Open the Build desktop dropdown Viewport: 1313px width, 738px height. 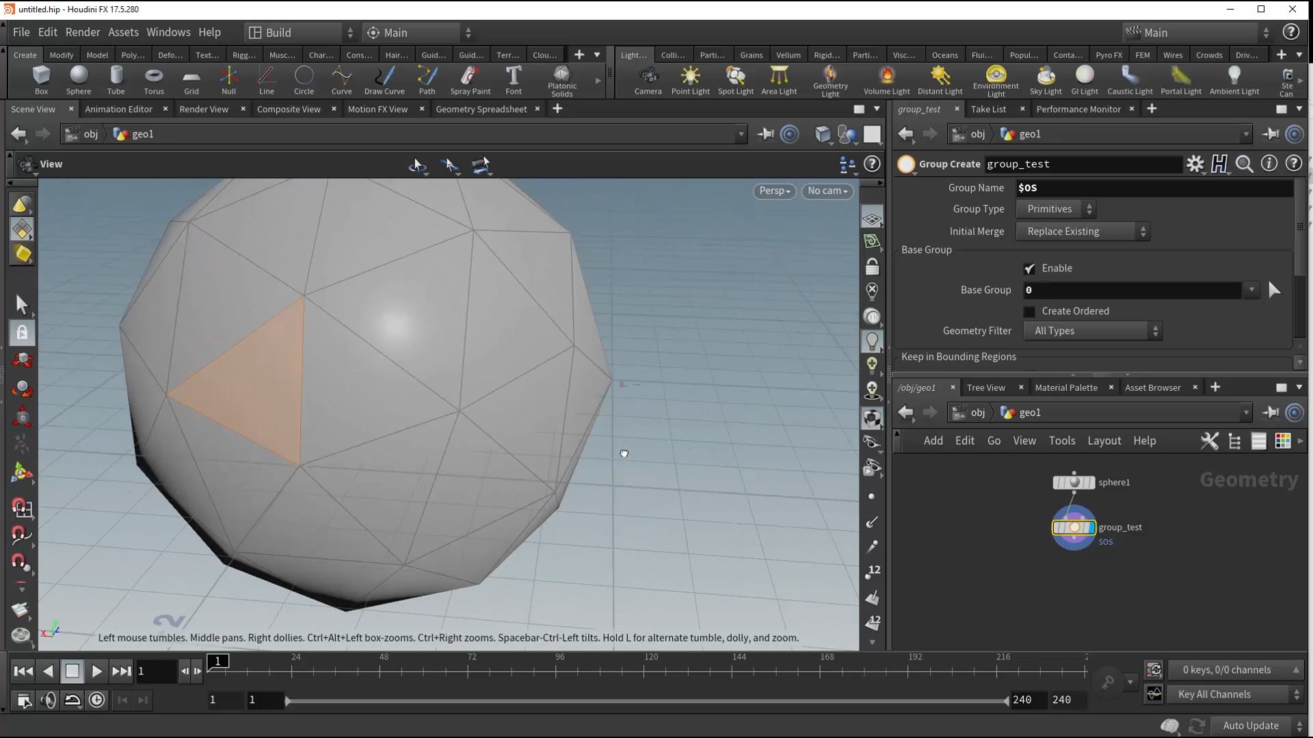[302, 32]
